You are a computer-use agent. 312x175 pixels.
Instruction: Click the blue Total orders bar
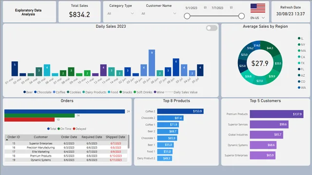pyautogui.click(x=65, y=111)
